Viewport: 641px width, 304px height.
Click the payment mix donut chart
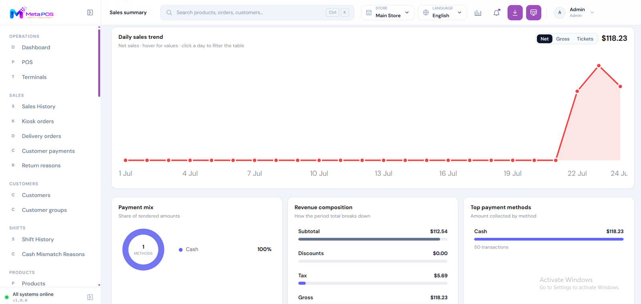(143, 250)
